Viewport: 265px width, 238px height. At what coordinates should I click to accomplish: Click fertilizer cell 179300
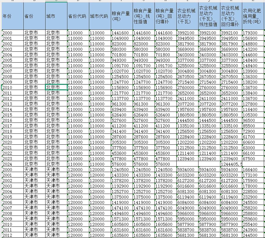point(253,33)
